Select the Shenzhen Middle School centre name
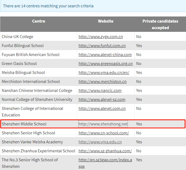The image size is (186, 170). [x=24, y=124]
